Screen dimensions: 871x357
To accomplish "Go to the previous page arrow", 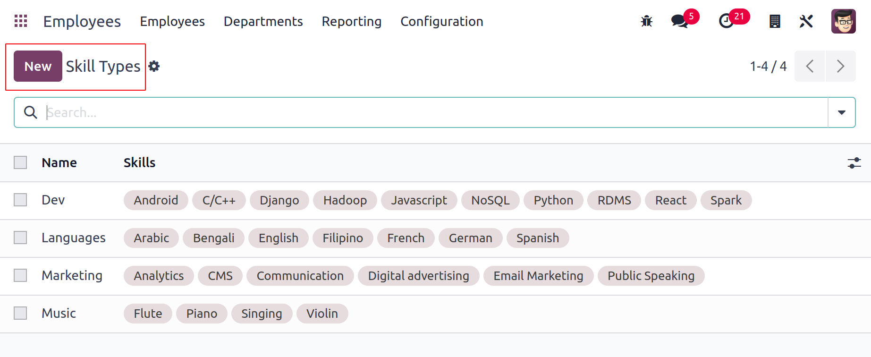I will pyautogui.click(x=810, y=66).
